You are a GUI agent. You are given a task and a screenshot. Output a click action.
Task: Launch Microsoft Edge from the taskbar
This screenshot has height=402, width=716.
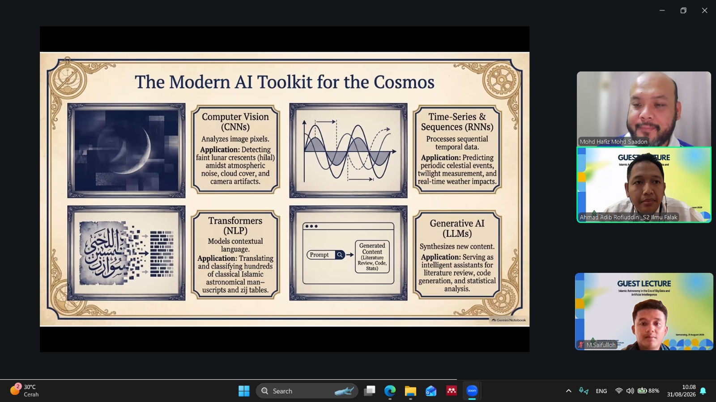(390, 391)
